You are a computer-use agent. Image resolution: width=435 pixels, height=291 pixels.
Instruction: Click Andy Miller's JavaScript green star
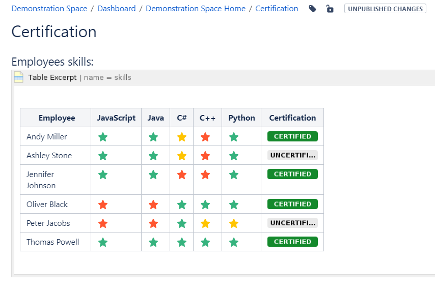[x=103, y=137]
